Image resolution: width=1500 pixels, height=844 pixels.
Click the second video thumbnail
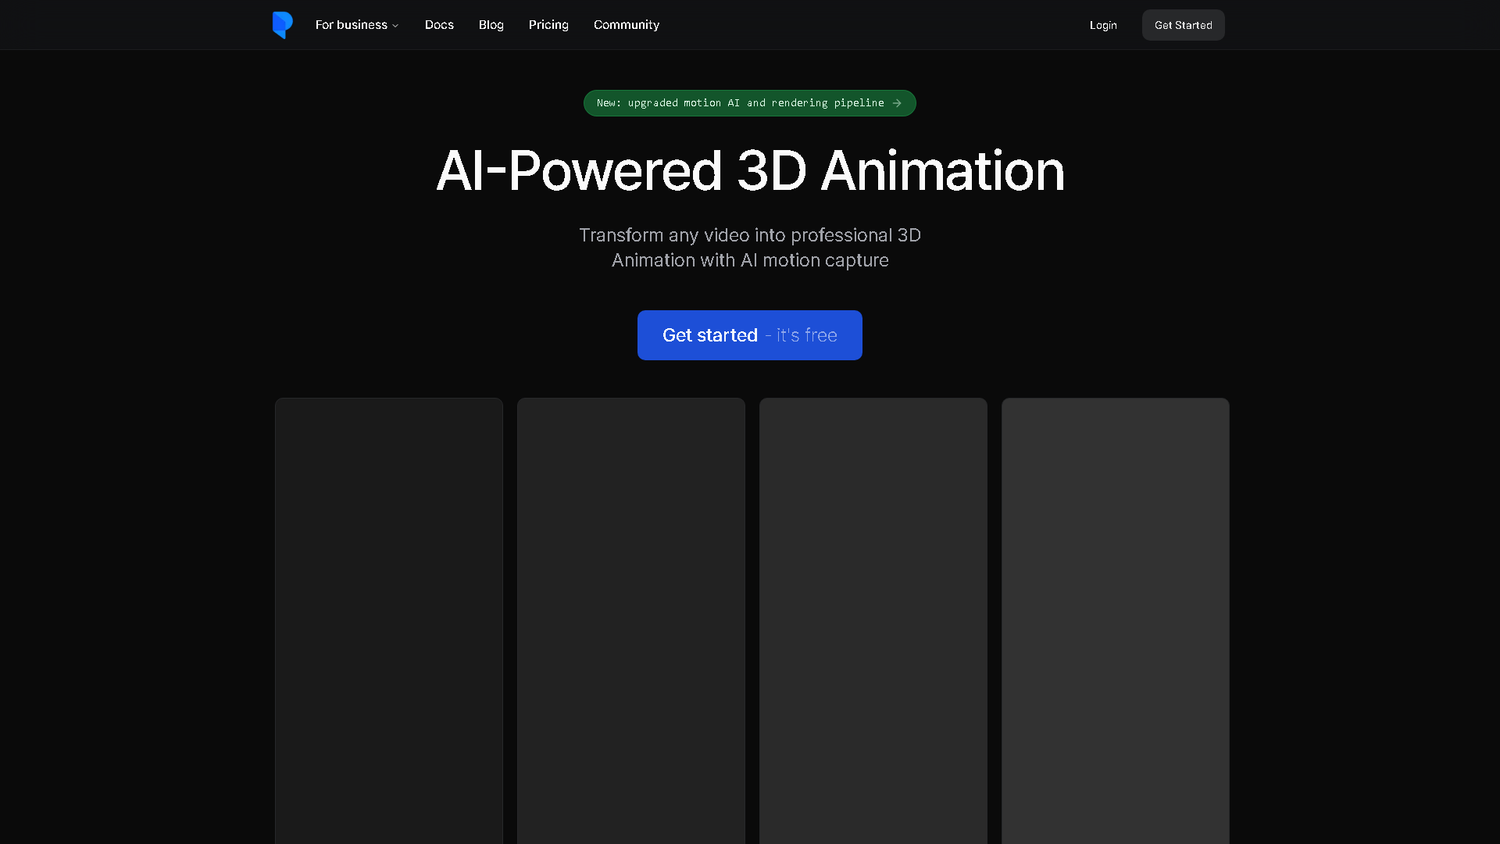630,617
